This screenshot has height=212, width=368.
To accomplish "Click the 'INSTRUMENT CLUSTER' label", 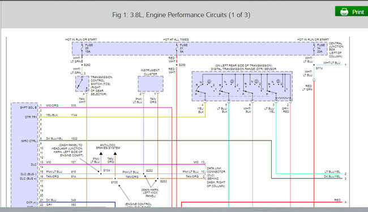I will (x=150, y=72).
